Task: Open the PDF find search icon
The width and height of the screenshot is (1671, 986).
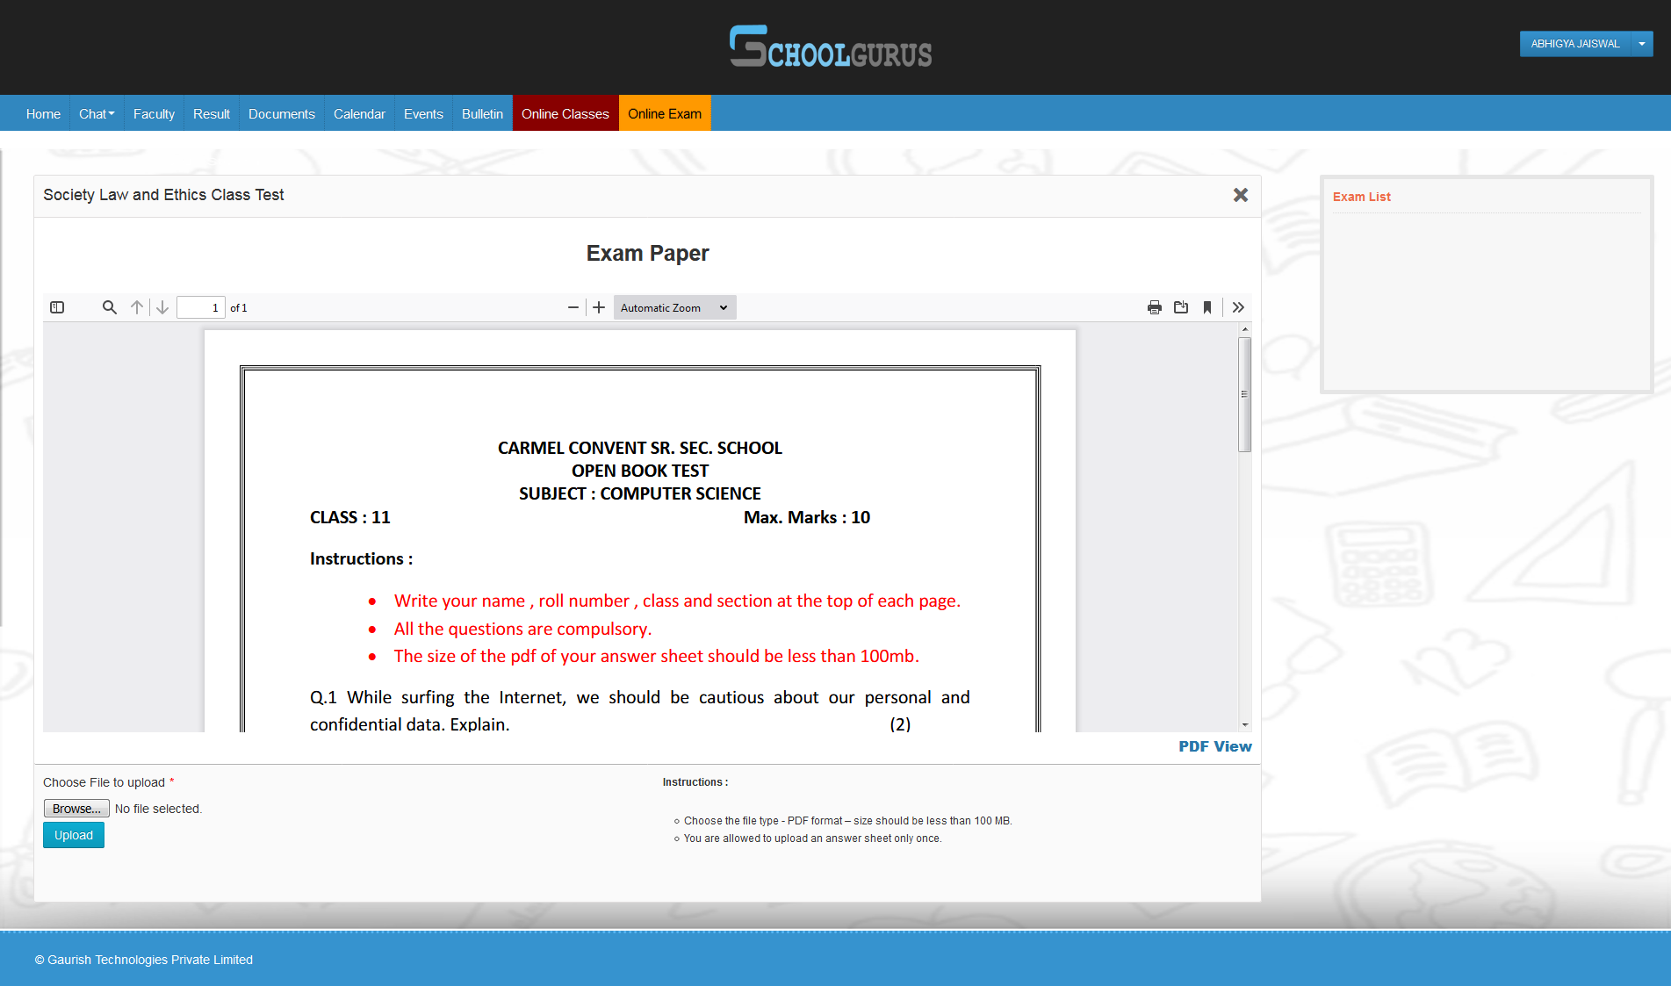Action: click(x=109, y=307)
